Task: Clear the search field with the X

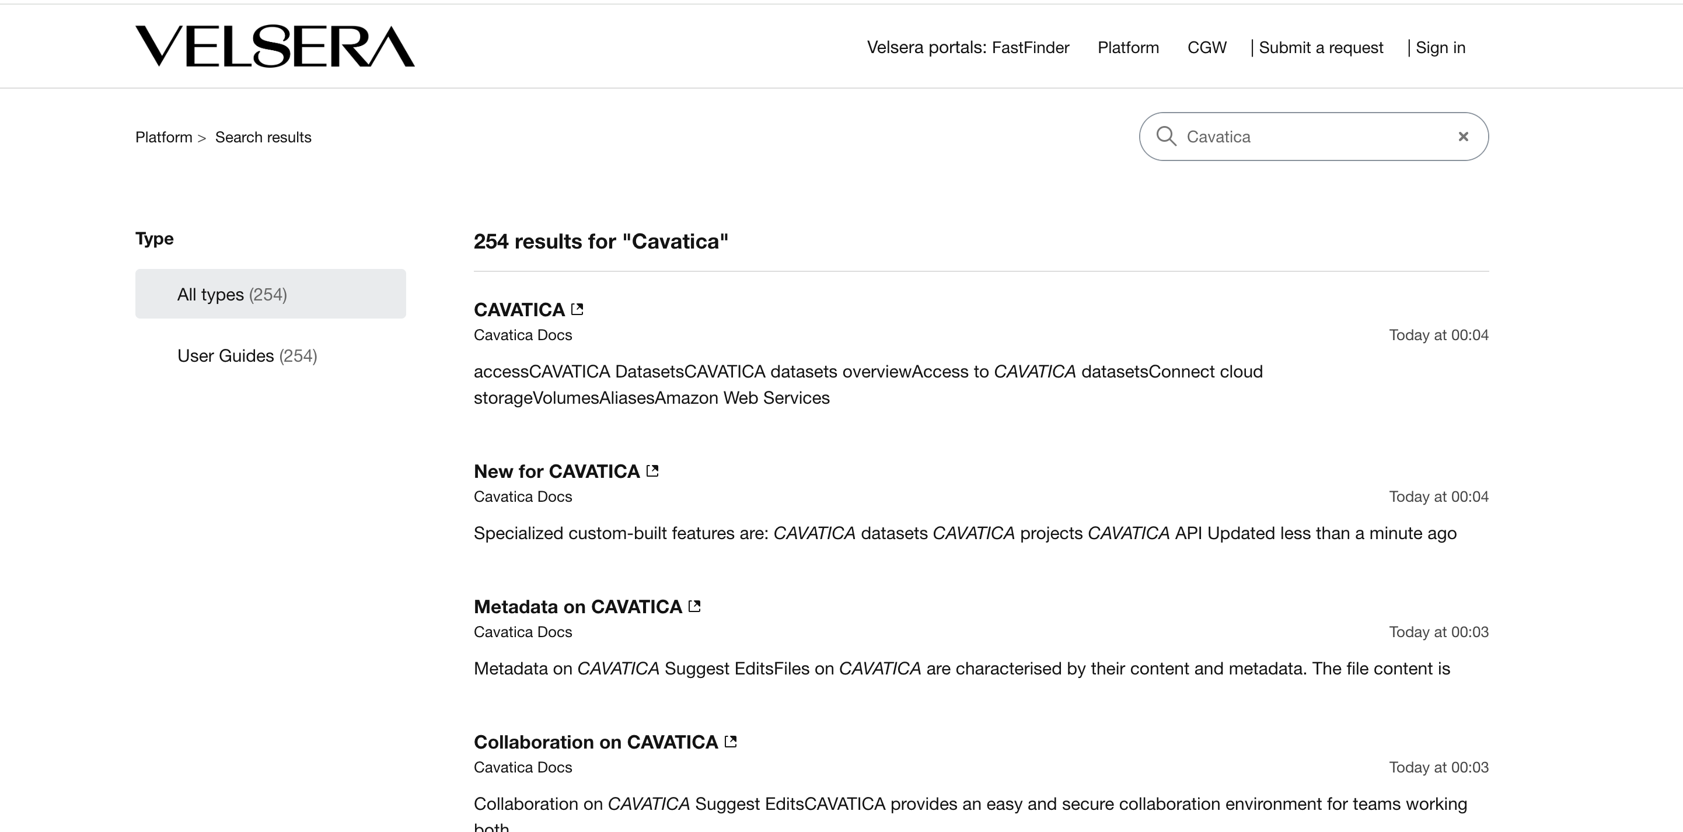Action: tap(1464, 137)
